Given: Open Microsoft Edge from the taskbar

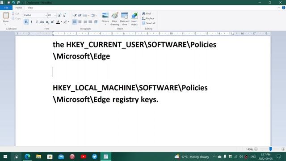Looking at the screenshot, I should click(28, 157).
